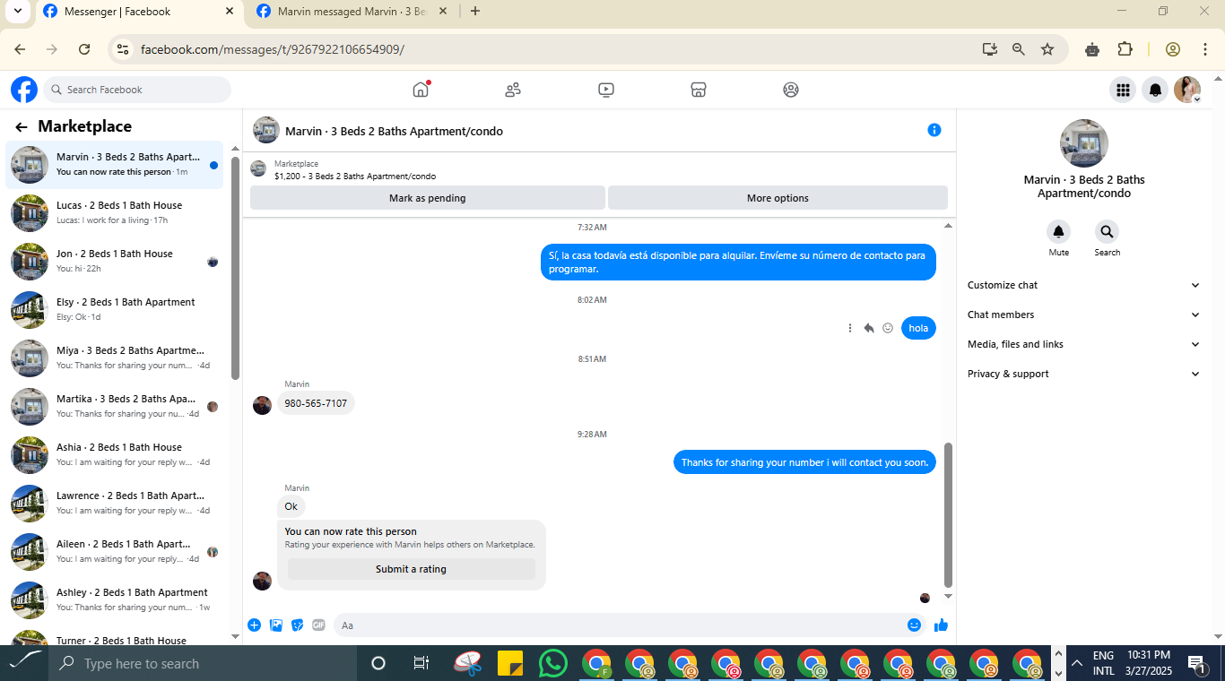Open the Facebook menu grid icon

point(1122,90)
